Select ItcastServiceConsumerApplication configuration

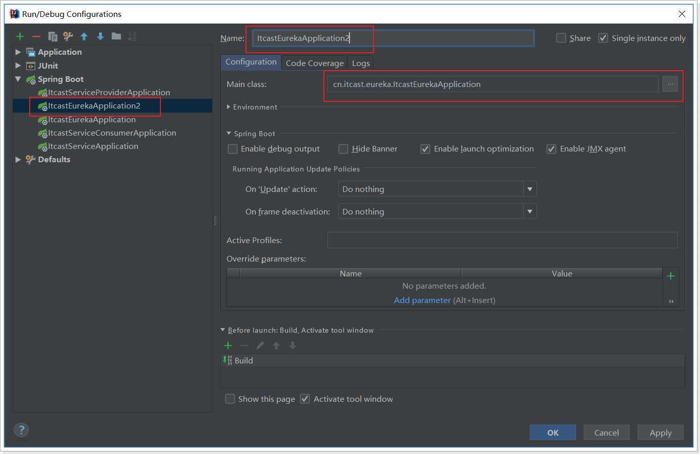click(112, 133)
